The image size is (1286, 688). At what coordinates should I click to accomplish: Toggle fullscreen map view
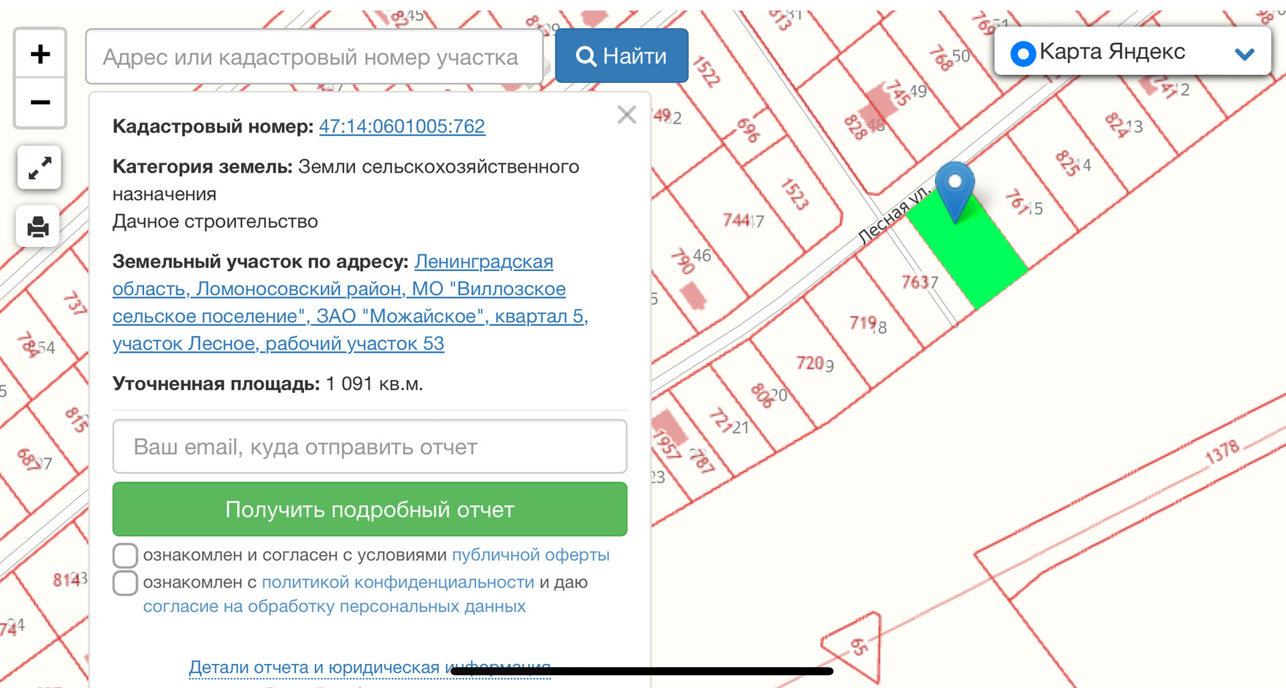point(40,167)
